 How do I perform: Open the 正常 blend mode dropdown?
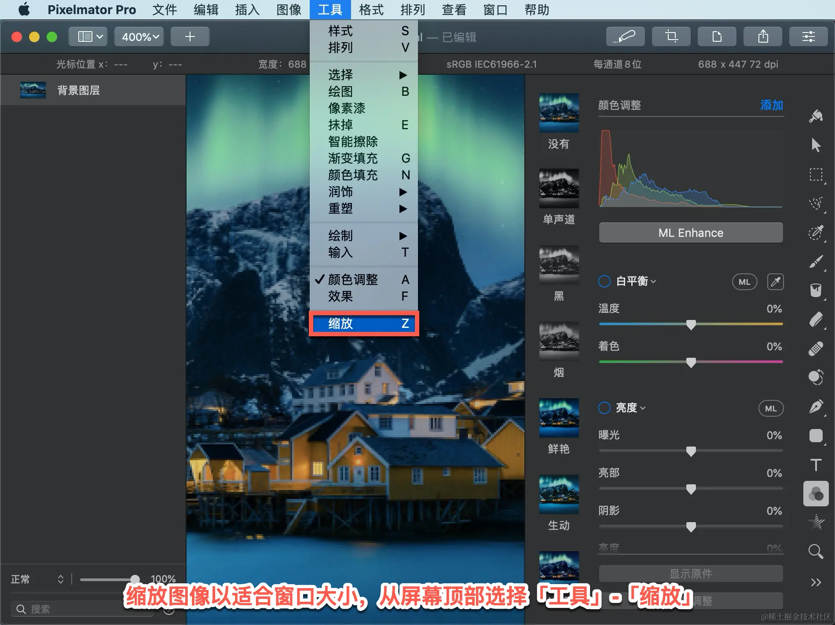click(x=37, y=579)
